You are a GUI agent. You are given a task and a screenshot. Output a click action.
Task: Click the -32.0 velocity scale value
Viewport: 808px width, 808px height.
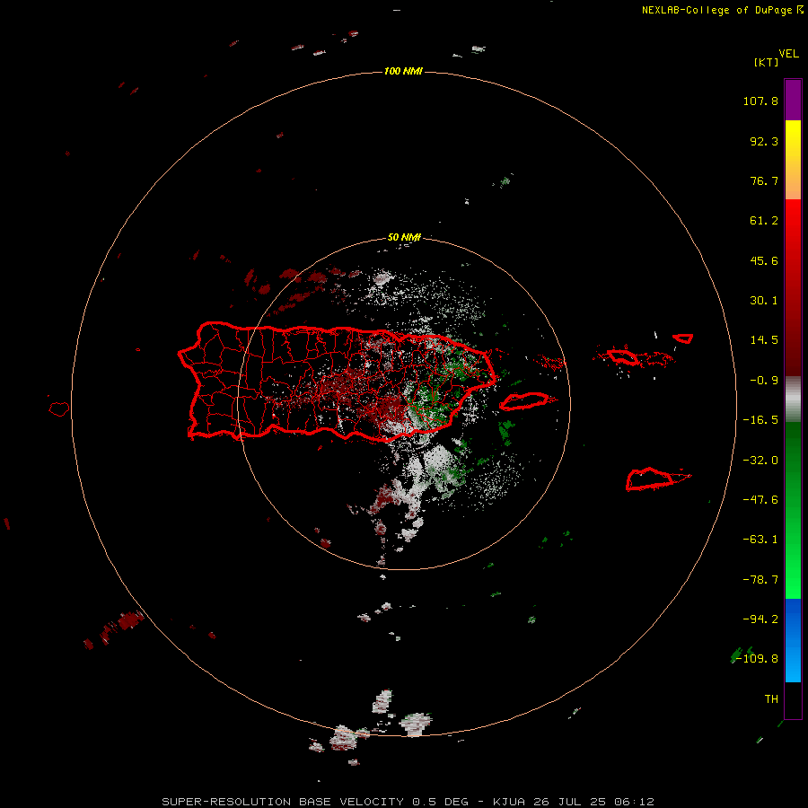point(760,461)
